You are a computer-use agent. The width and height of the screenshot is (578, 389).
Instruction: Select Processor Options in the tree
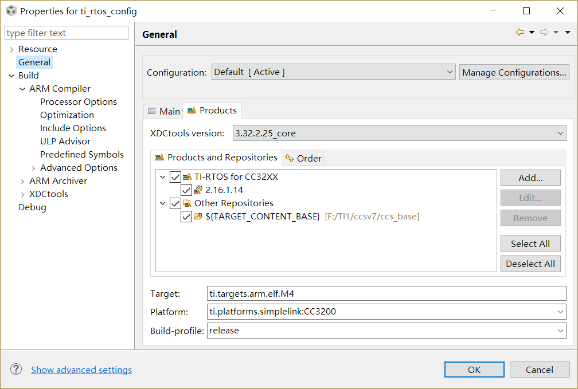click(x=79, y=102)
